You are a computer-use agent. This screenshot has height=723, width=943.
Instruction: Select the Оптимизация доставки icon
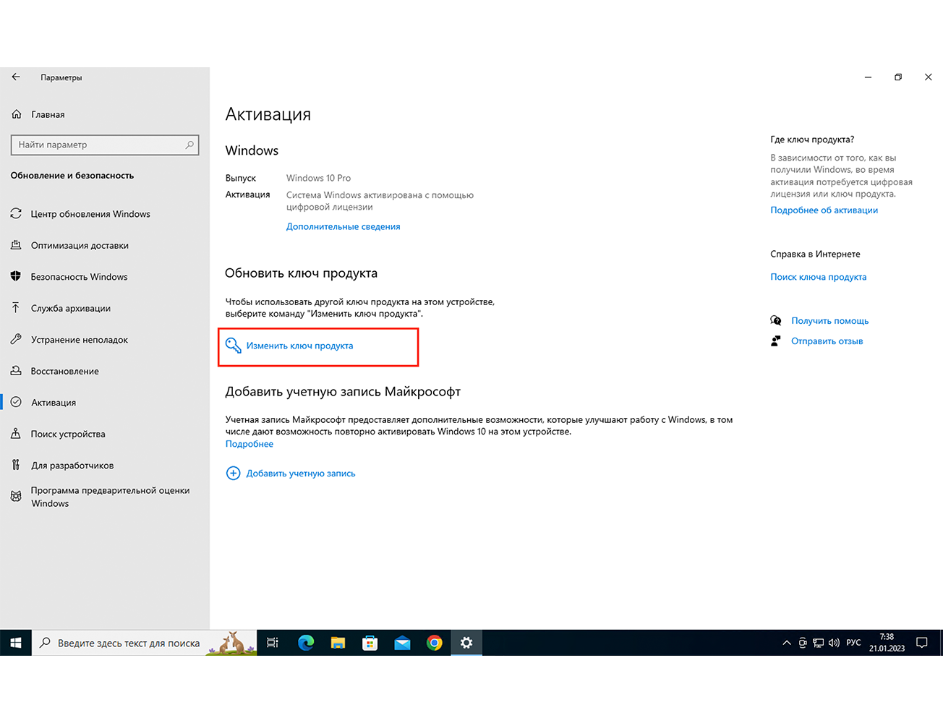click(x=16, y=245)
